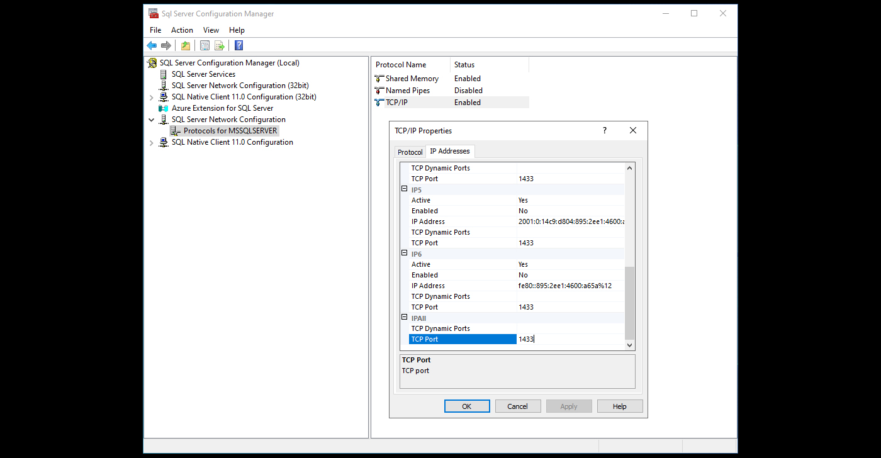Click the Azure Extension for SQL Server icon
This screenshot has width=881, height=458.
click(x=164, y=108)
